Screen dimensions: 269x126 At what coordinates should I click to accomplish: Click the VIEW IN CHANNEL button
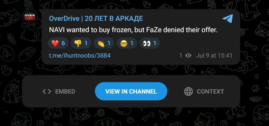click(x=131, y=91)
